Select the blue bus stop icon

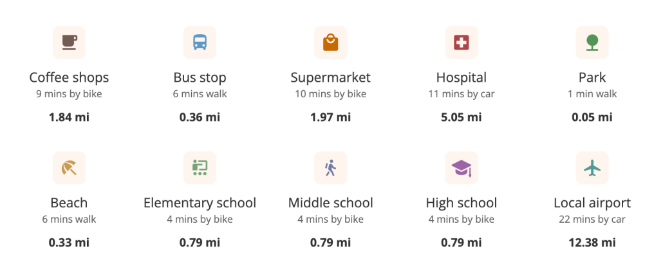pyautogui.click(x=200, y=42)
